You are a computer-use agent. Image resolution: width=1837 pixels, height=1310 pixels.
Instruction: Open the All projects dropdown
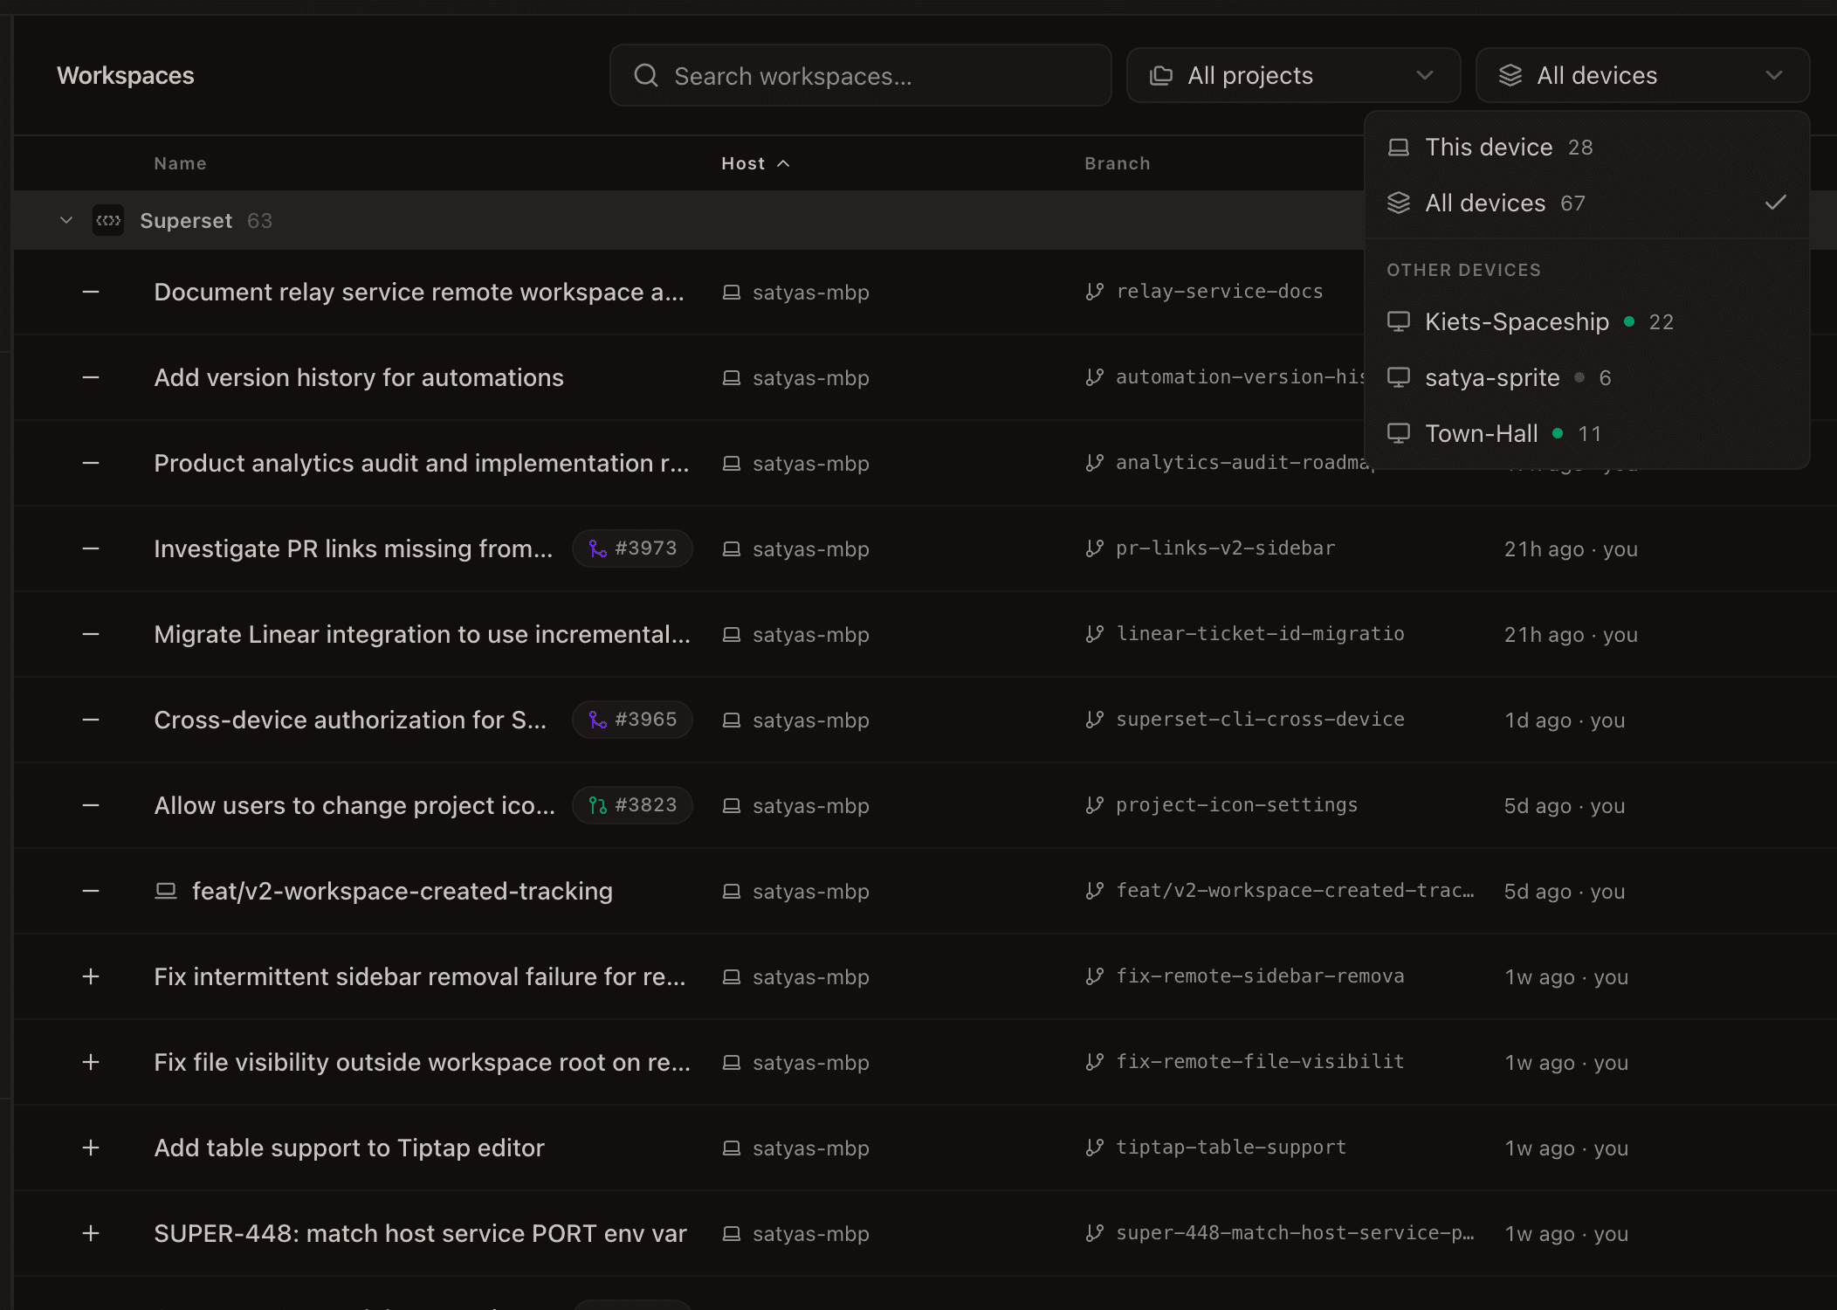point(1293,76)
